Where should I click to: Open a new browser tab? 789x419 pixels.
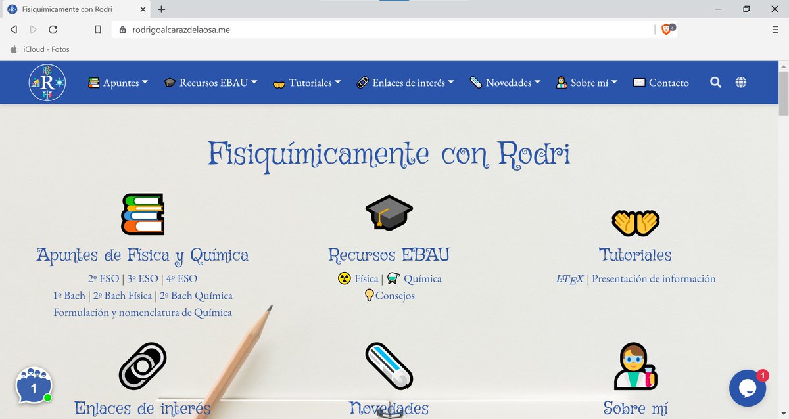(x=162, y=9)
